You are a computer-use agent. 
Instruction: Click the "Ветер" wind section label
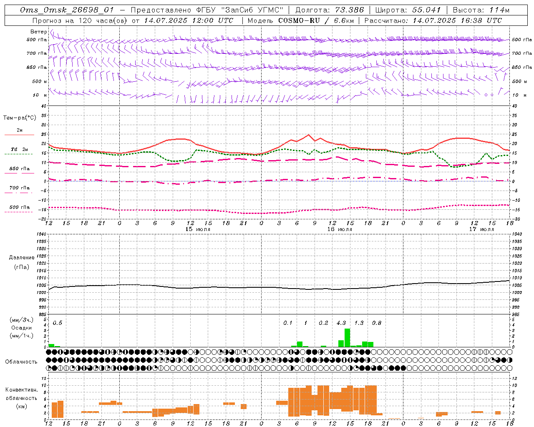coord(38,32)
